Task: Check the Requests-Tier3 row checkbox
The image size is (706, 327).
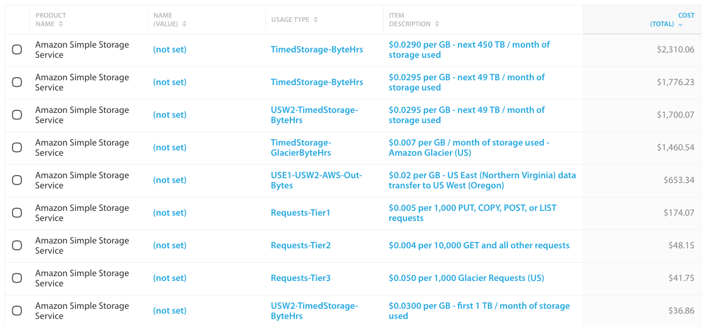Action: (x=17, y=278)
